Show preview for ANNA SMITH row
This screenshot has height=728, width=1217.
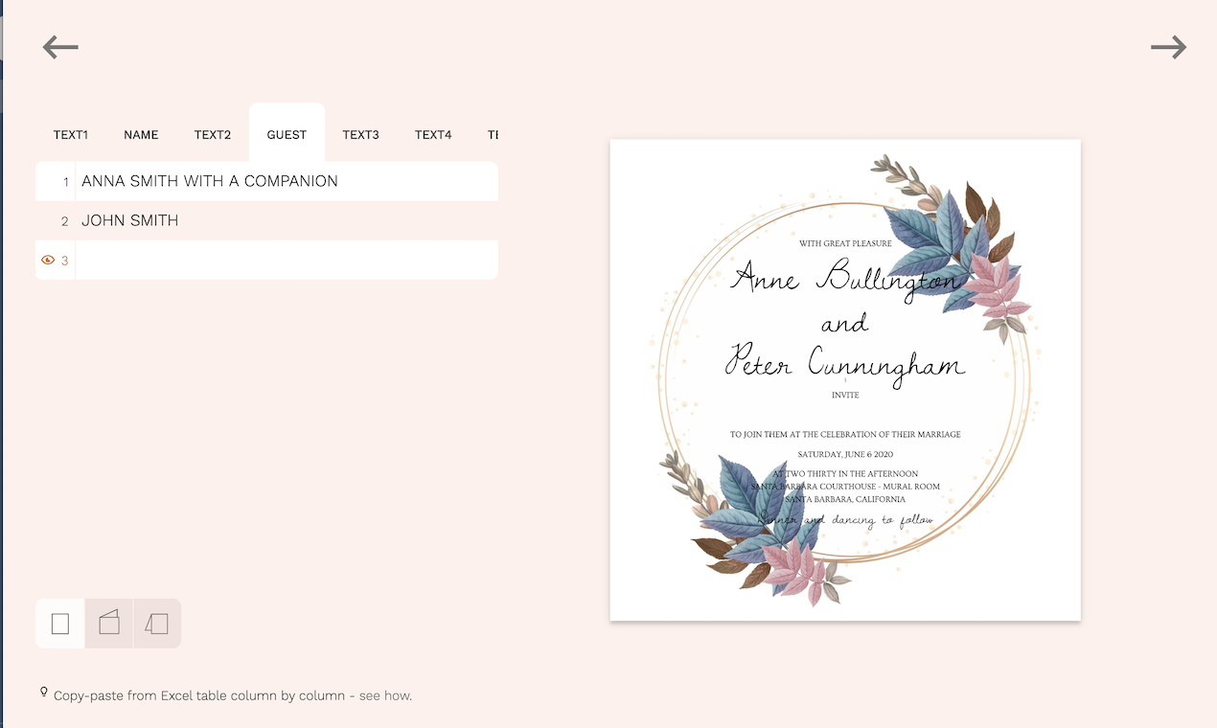(47, 181)
